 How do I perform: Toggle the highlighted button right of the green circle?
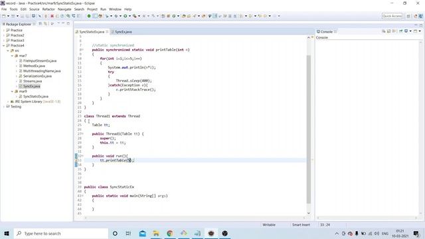coord(94,16)
